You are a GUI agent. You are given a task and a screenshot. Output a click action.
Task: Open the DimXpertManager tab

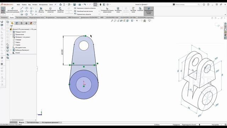click(26, 23)
